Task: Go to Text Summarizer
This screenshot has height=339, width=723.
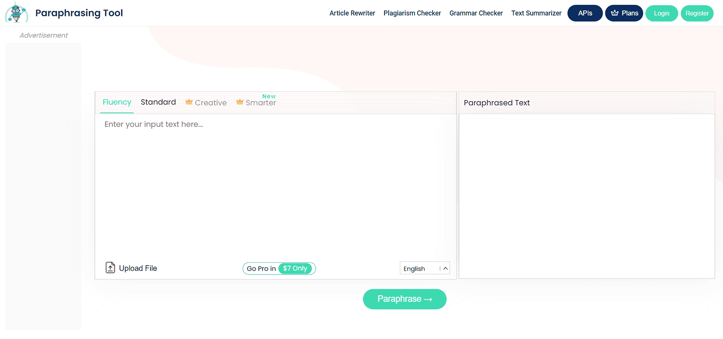Action: 536,13
